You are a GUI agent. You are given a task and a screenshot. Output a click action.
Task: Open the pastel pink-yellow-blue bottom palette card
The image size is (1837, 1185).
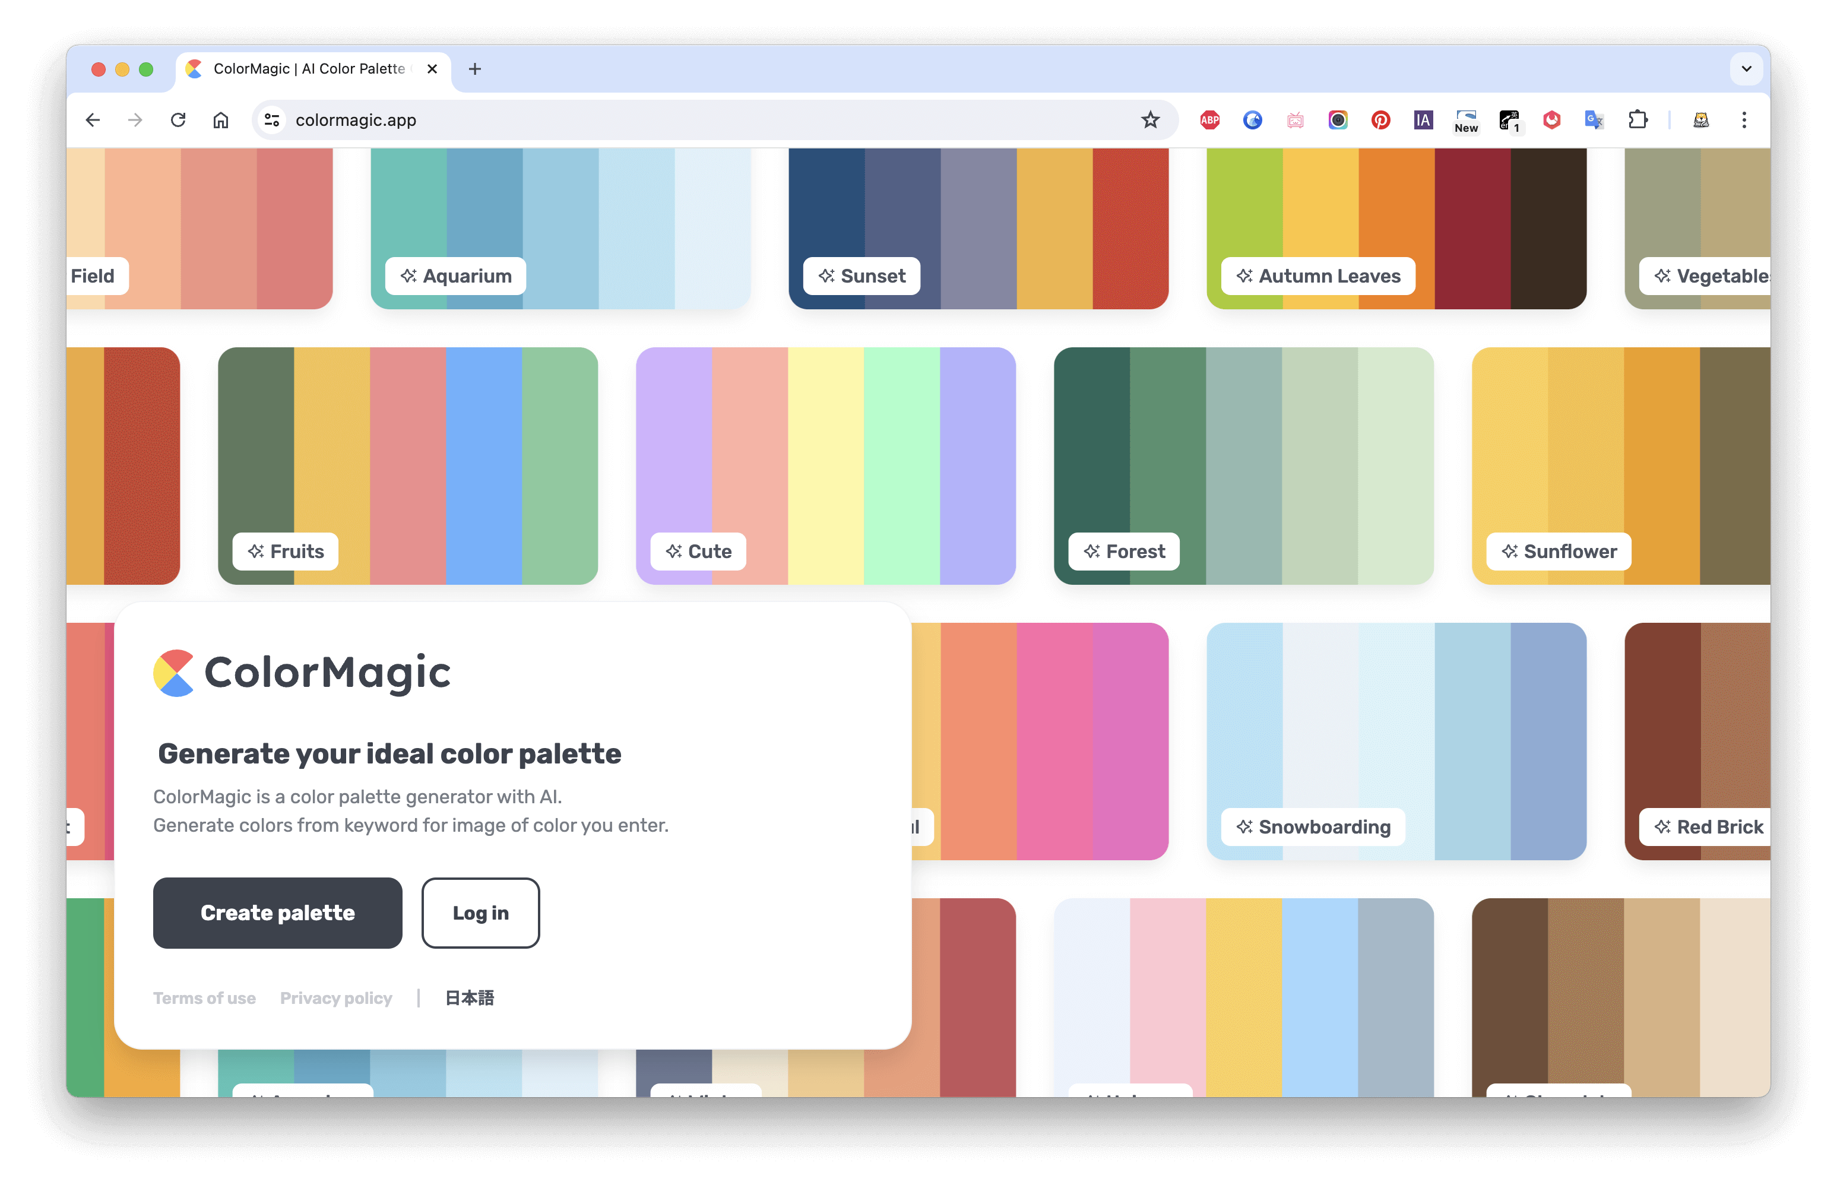tap(1244, 997)
